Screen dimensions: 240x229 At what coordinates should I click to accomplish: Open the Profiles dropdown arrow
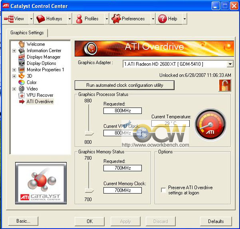point(107,19)
